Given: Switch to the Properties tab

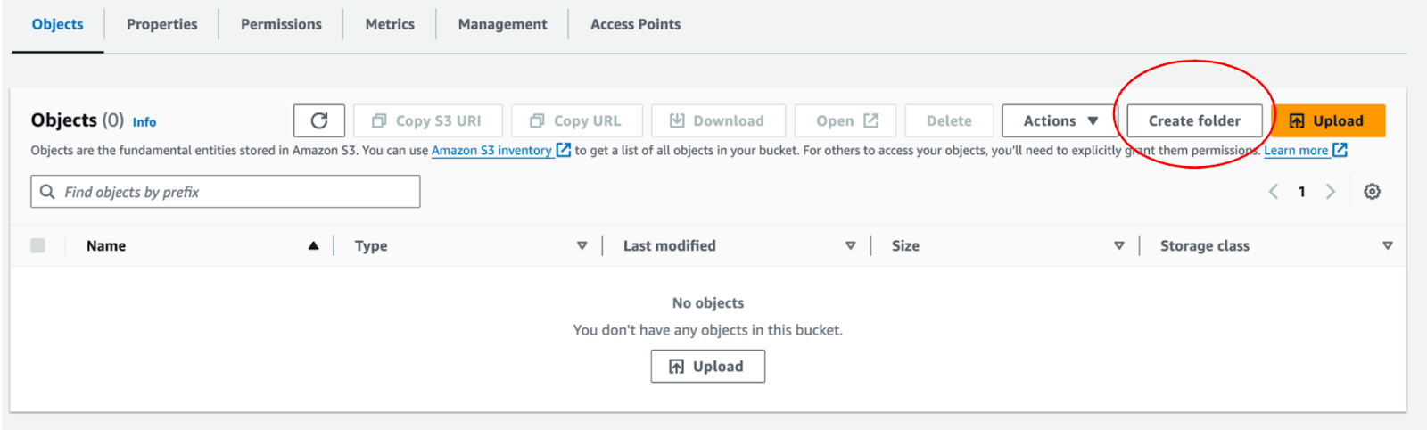Looking at the screenshot, I should tap(161, 24).
